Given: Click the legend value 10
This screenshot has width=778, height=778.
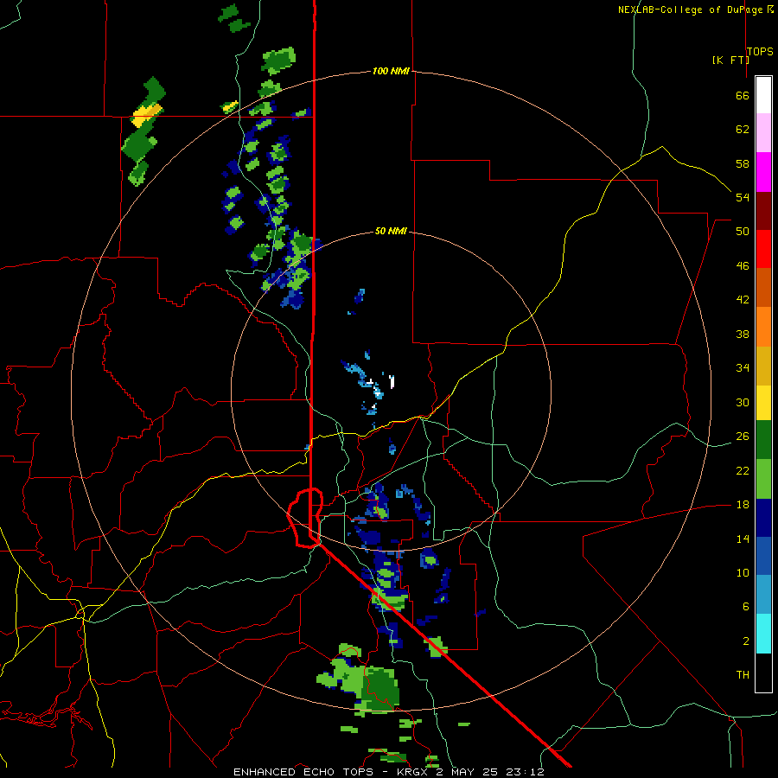Looking at the screenshot, I should (x=743, y=572).
